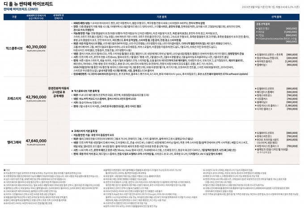Click the '캘리그래피' trim name

pyautogui.click(x=14, y=142)
